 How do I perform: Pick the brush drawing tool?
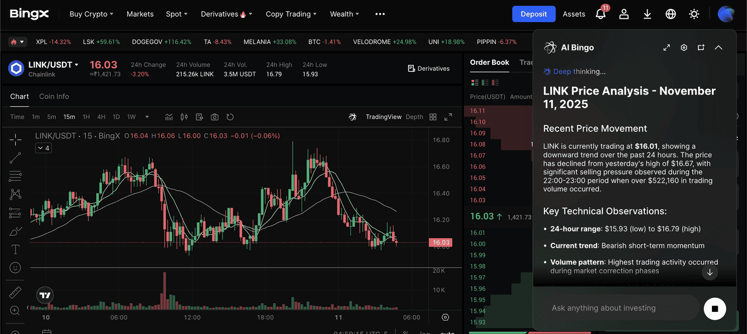coord(16,231)
